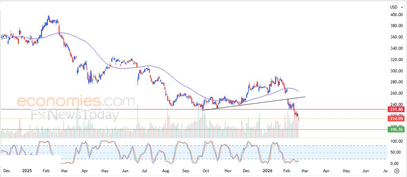The height and width of the screenshot is (177, 407).
Task: Click the red 231.86 price label
Action: click(396, 109)
